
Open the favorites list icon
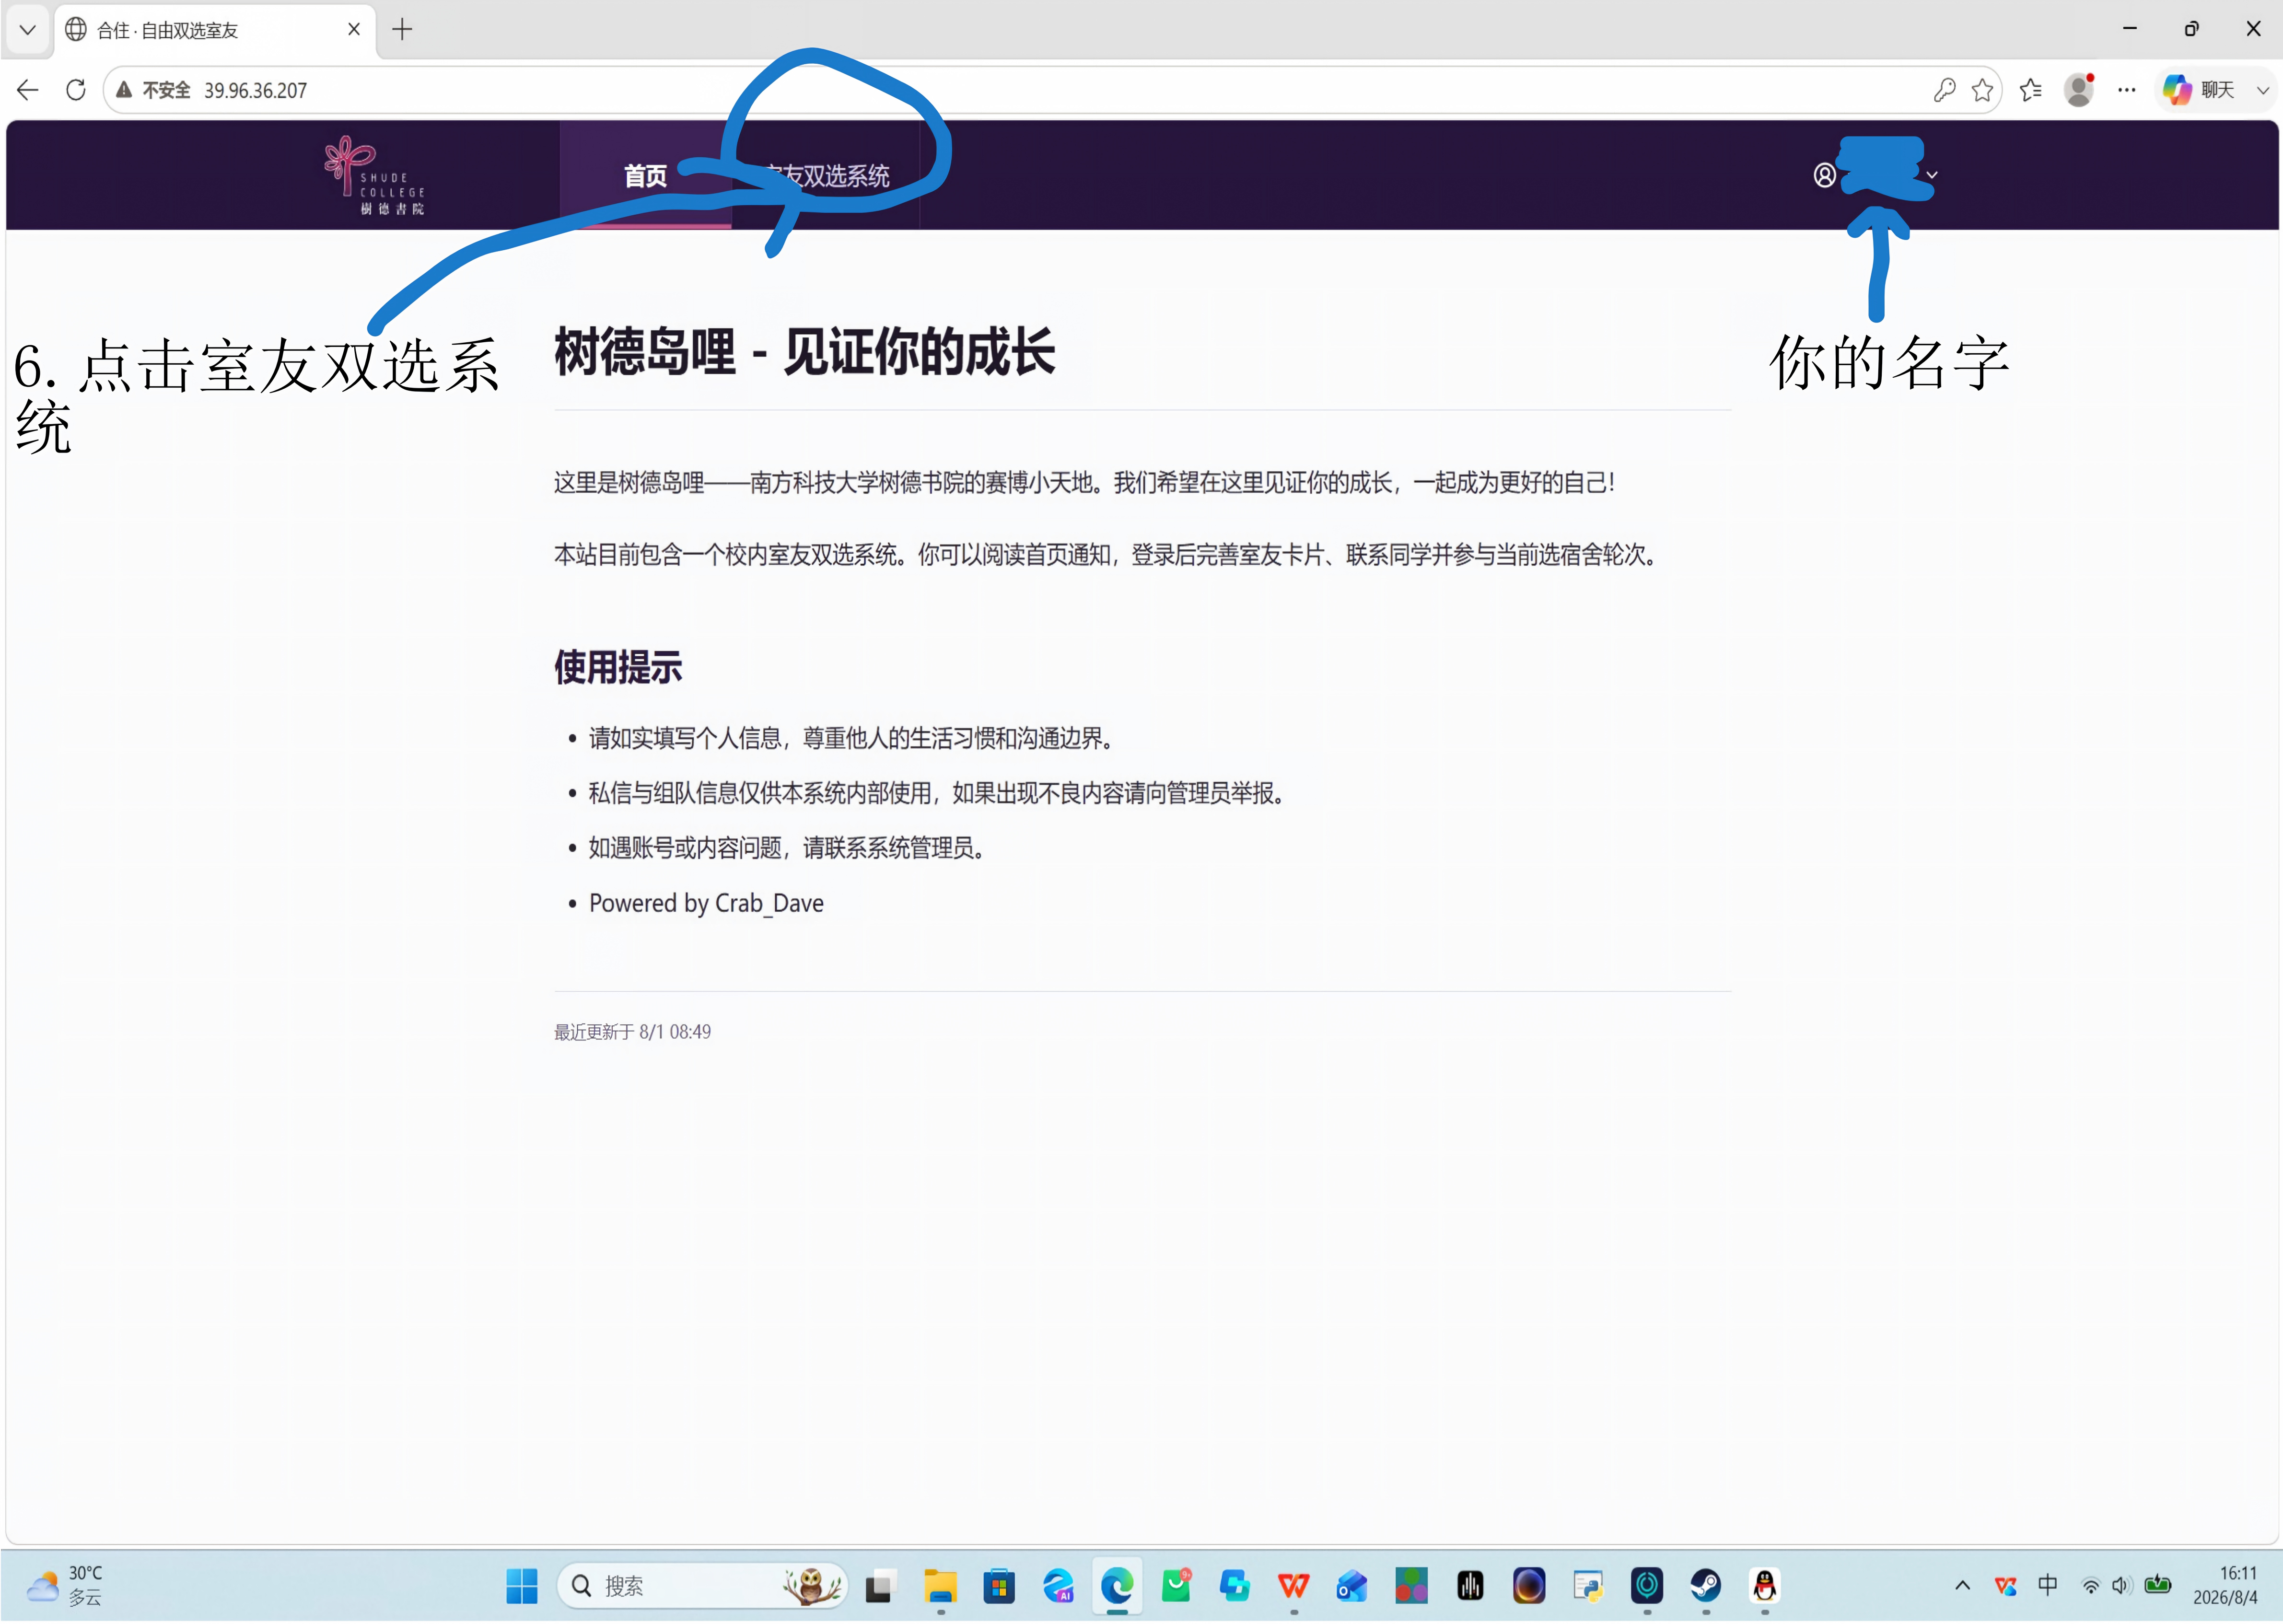coord(2030,90)
